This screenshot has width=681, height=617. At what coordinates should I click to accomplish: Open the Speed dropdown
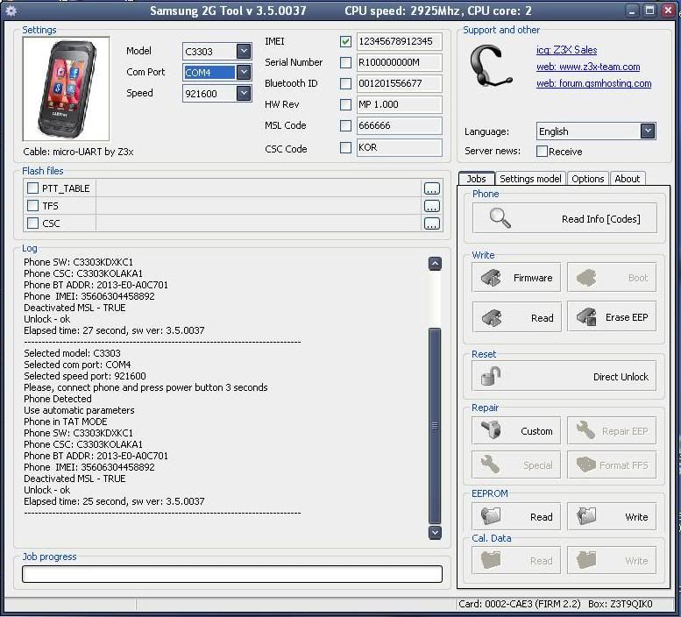(x=244, y=93)
